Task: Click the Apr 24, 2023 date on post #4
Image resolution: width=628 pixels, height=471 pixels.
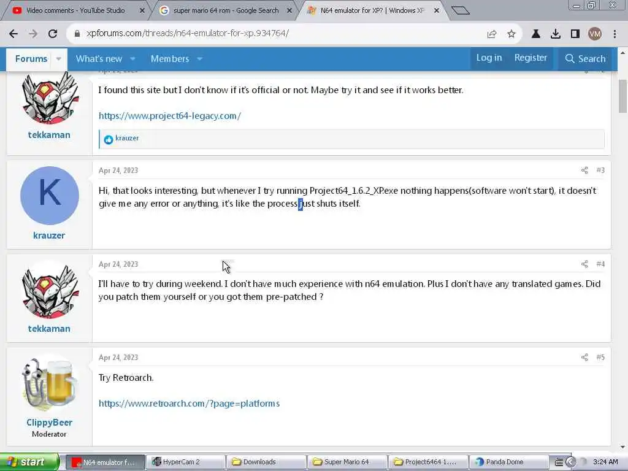Action: (118, 264)
